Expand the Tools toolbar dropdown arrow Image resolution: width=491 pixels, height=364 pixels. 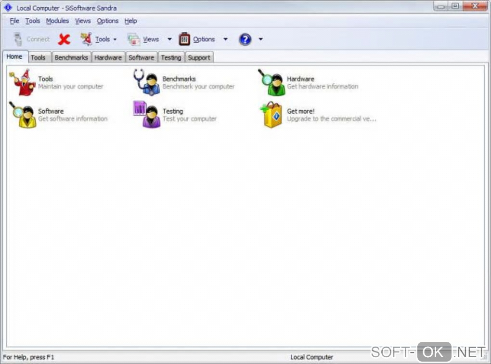coord(115,39)
